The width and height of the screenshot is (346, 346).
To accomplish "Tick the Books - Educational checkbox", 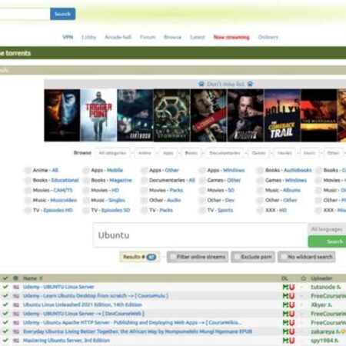I will tap(28, 180).
